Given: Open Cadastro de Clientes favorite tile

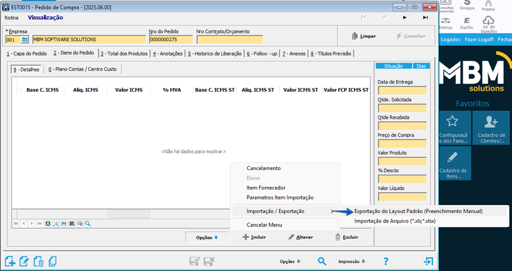Looking at the screenshot, I should point(491,127).
